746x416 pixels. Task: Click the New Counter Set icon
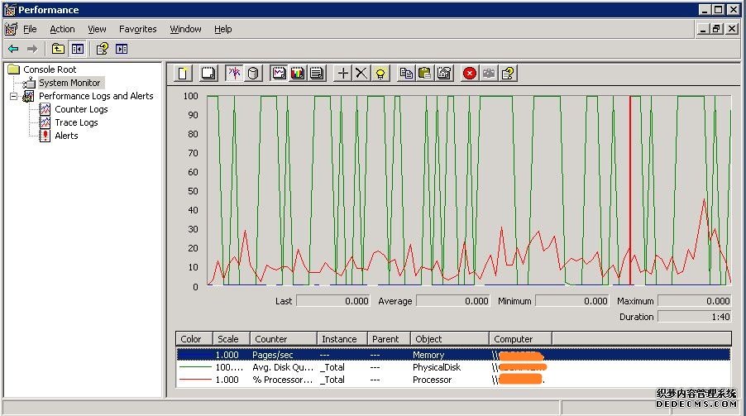tap(184, 74)
